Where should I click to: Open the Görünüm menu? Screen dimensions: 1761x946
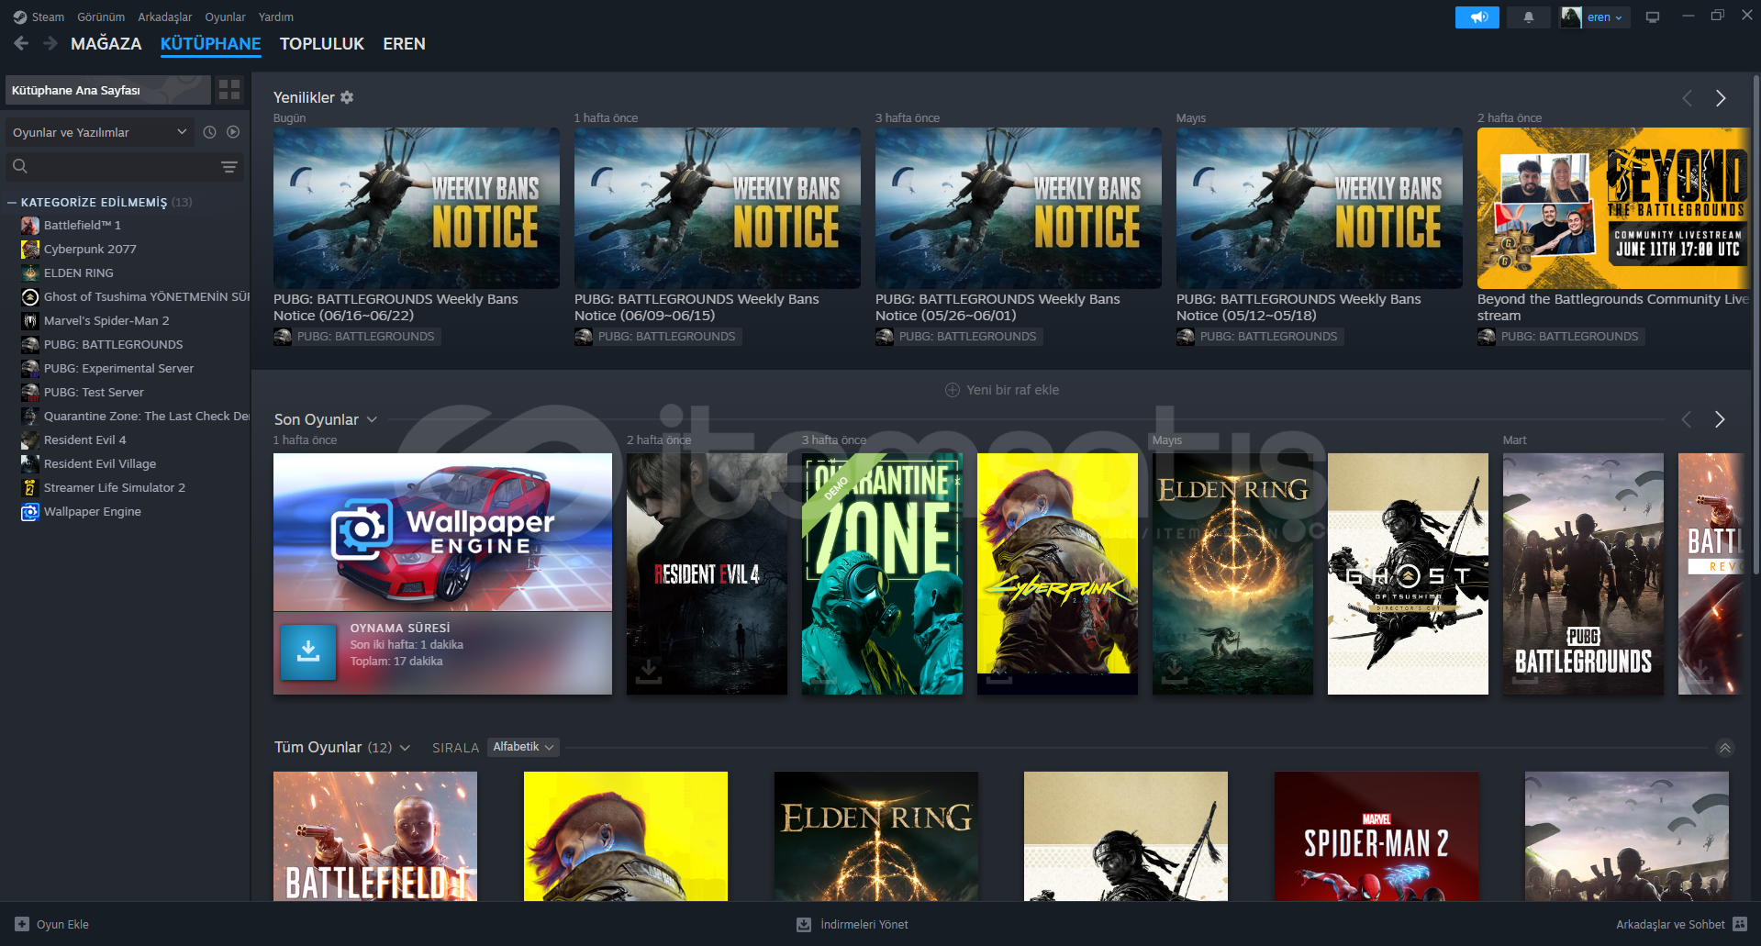tap(101, 17)
